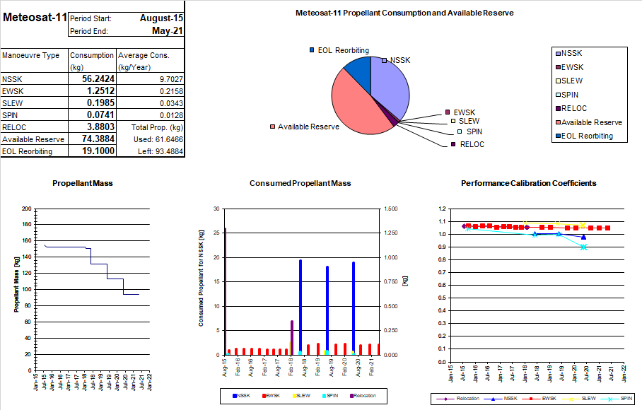Select the SLEW entry in the calibration chart legend
Viewport: 642px width, 410px height.
[x=578, y=399]
